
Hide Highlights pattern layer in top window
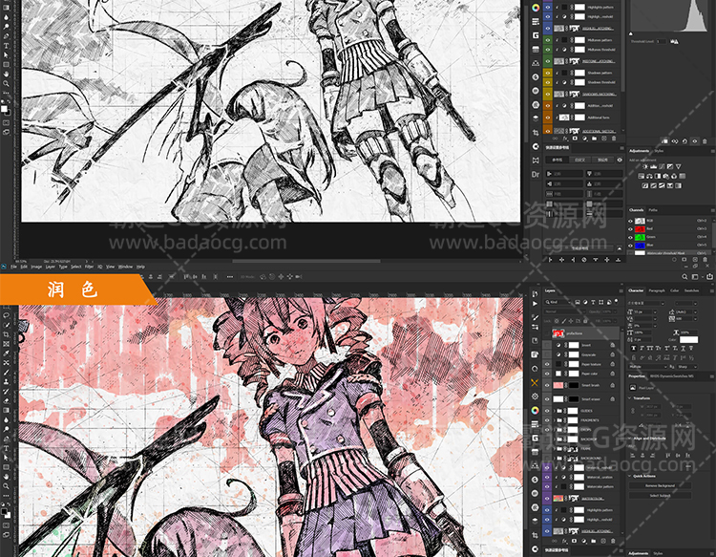(x=548, y=7)
